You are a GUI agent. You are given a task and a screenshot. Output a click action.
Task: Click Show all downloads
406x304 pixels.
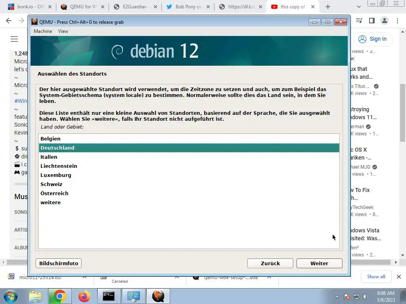[x=376, y=277]
